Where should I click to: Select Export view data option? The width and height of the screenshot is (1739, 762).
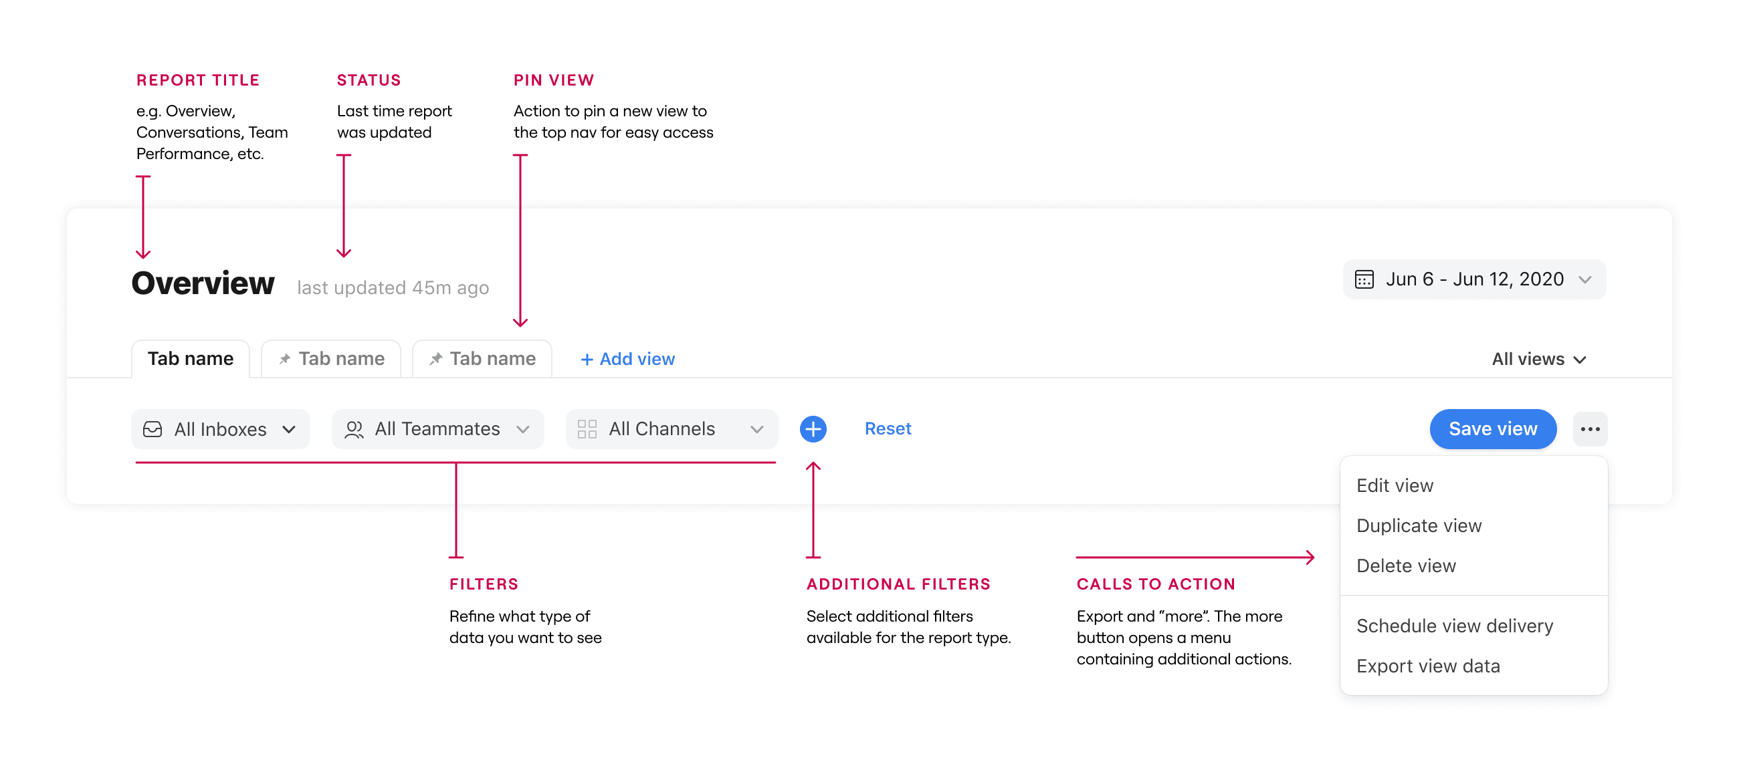(x=1428, y=666)
